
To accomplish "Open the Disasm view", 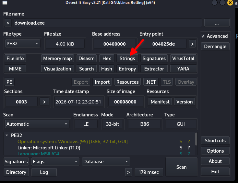I will 86,59.
